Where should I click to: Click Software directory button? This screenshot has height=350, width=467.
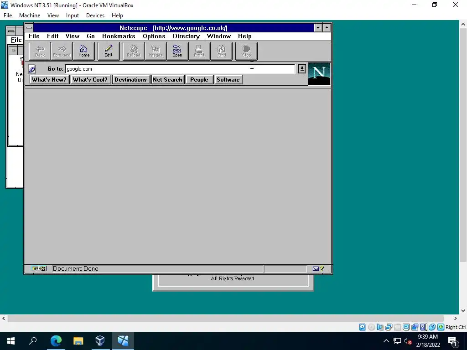click(228, 79)
